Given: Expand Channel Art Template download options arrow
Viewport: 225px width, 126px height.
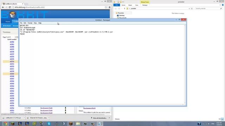Looking at the screenshot, I should point(49,118).
